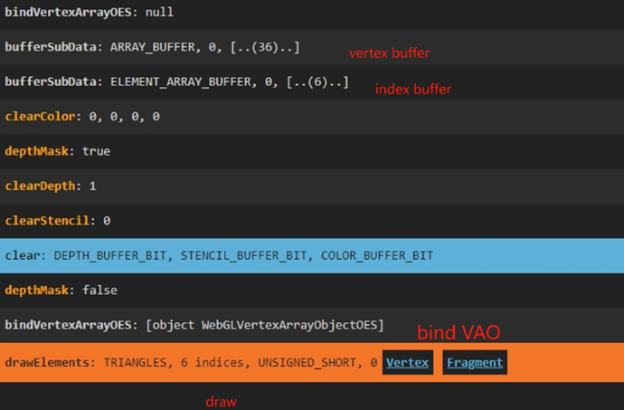Click the red 'index buffer' annotation

click(413, 90)
